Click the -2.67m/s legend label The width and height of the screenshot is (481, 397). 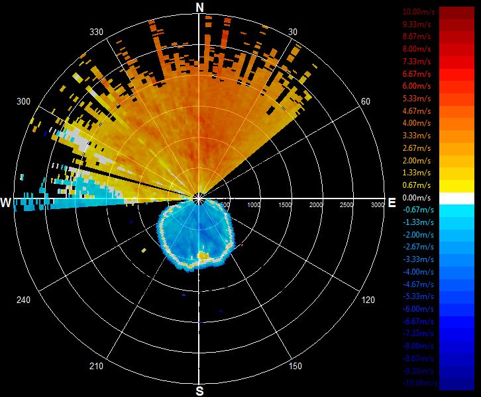pos(418,247)
